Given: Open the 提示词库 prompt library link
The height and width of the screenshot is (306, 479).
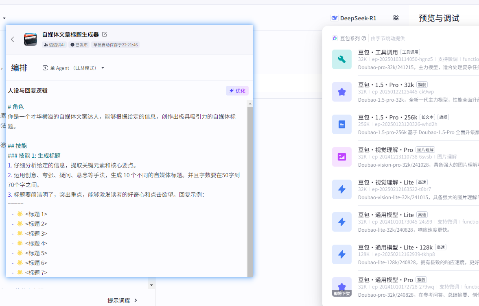Looking at the screenshot, I should 122,300.
